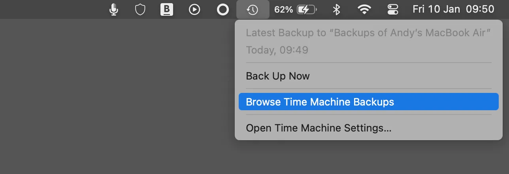
Task: Click the 09:50 clock time
Action: coord(480,9)
